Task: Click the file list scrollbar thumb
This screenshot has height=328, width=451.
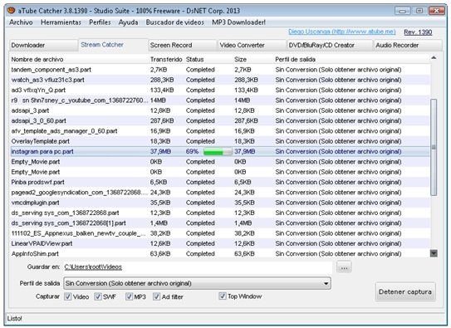Action: point(434,148)
